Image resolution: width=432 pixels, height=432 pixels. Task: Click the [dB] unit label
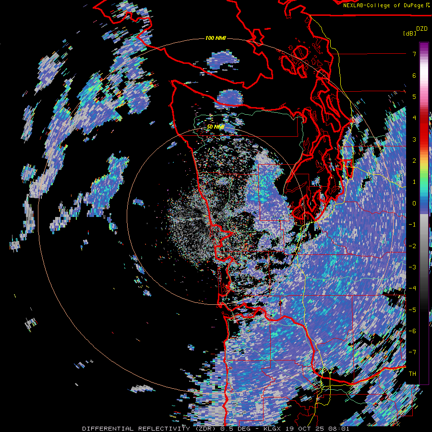click(x=409, y=33)
